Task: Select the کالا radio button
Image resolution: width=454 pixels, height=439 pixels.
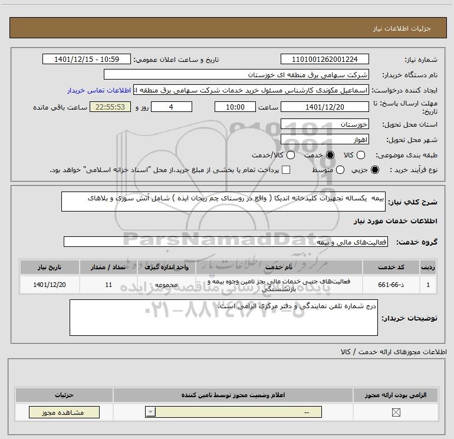Action: coord(360,155)
